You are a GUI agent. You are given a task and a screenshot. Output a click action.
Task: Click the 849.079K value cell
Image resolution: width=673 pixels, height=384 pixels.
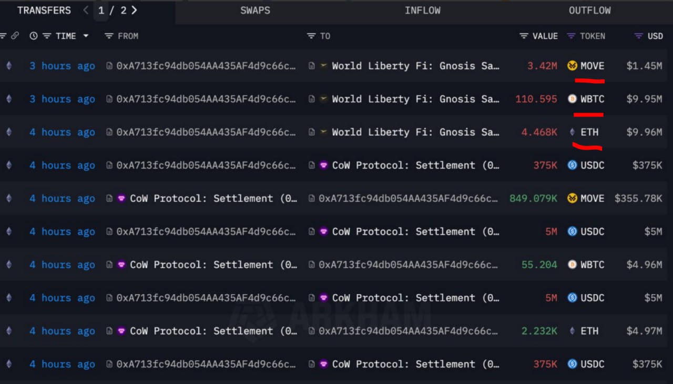pos(533,198)
